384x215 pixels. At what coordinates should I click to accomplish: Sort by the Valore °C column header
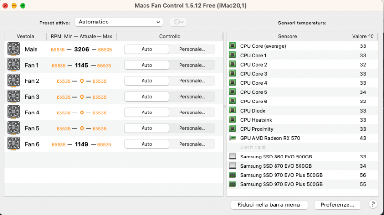point(363,36)
